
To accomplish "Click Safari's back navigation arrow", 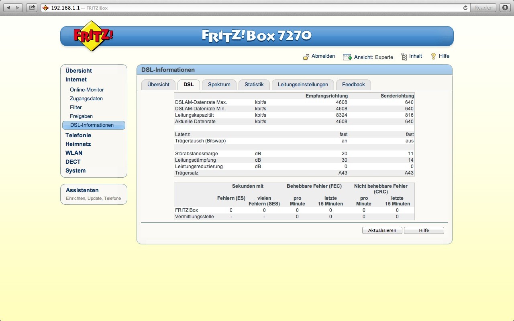I will (x=9, y=8).
